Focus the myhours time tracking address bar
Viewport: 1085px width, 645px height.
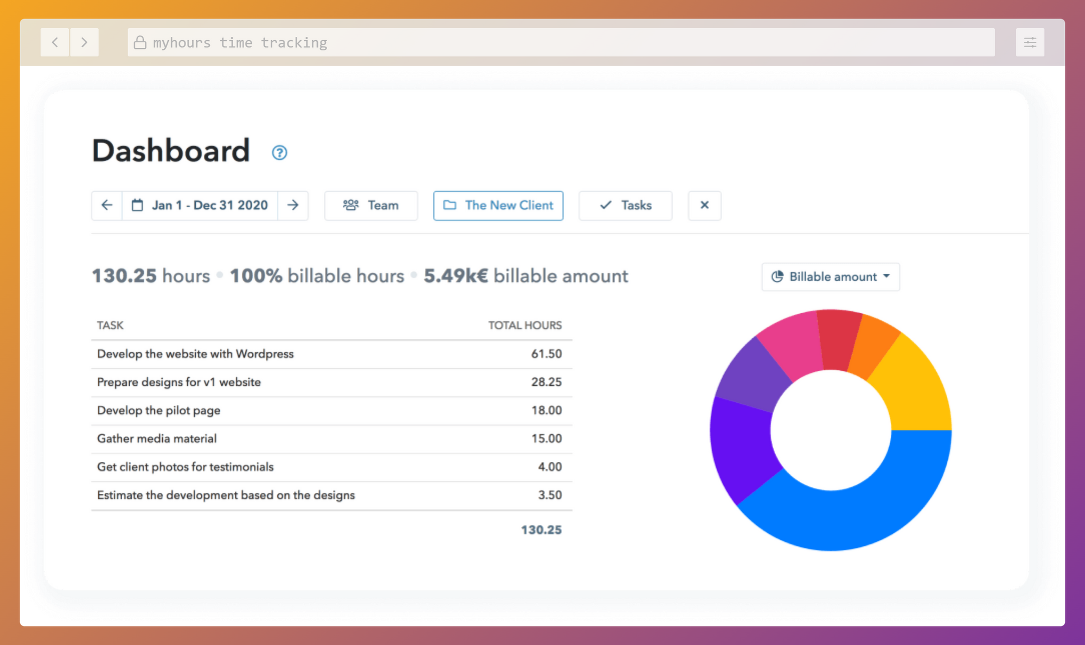click(561, 42)
